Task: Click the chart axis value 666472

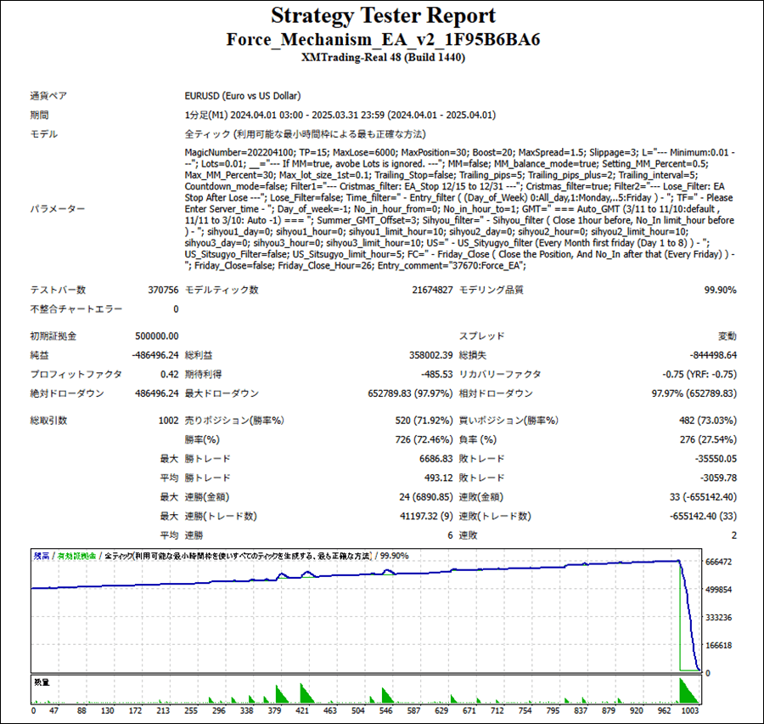Action: (719, 562)
